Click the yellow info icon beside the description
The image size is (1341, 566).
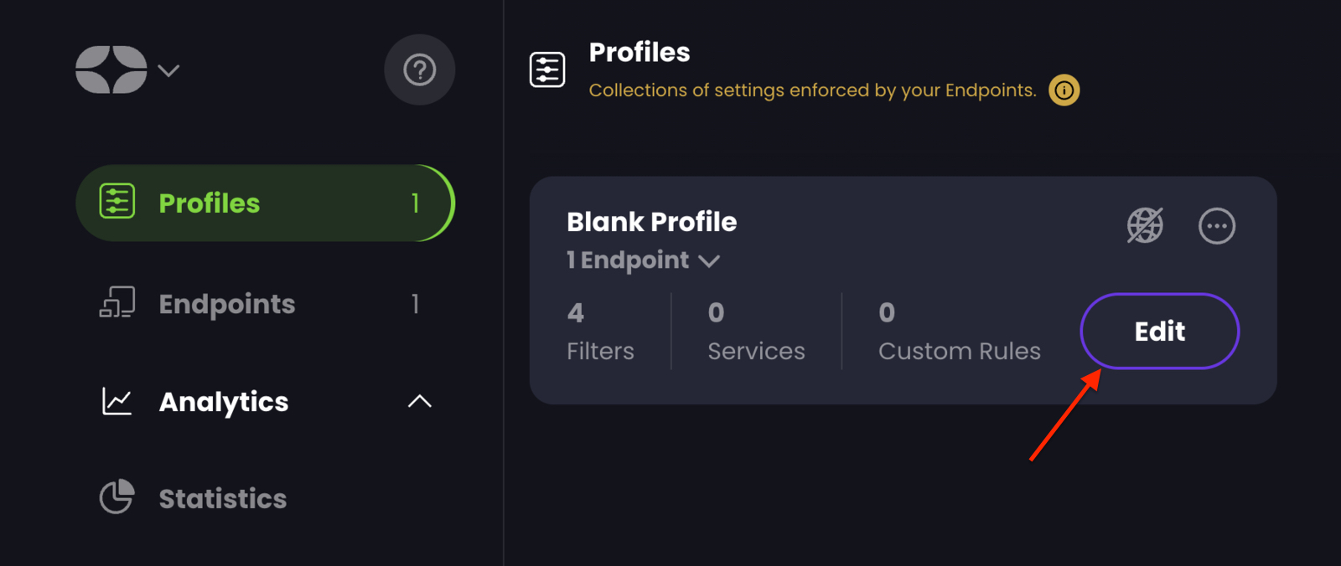[x=1064, y=90]
